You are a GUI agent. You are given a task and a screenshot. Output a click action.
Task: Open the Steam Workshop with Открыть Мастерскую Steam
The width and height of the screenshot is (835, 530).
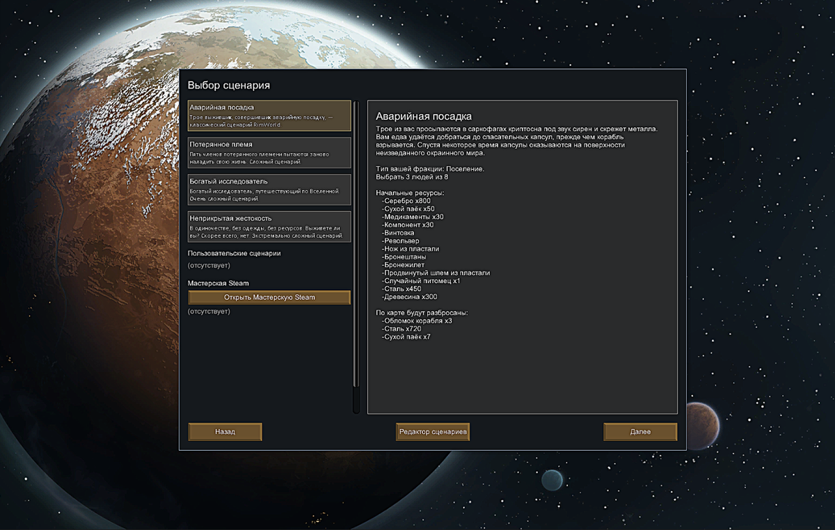[x=269, y=297]
